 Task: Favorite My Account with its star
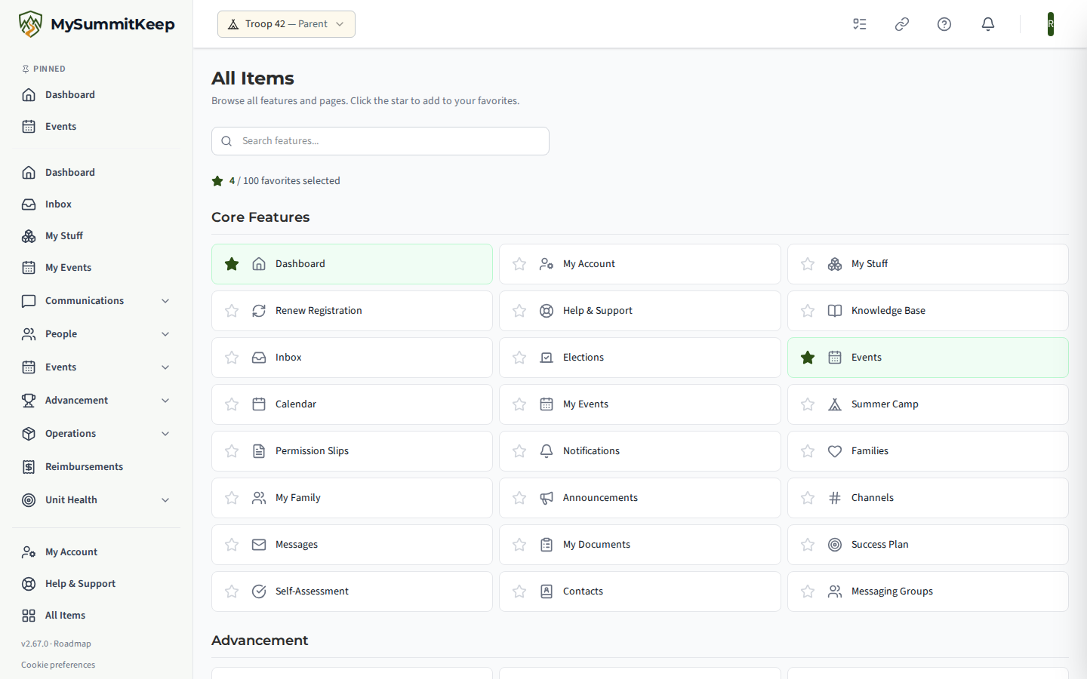click(x=519, y=264)
